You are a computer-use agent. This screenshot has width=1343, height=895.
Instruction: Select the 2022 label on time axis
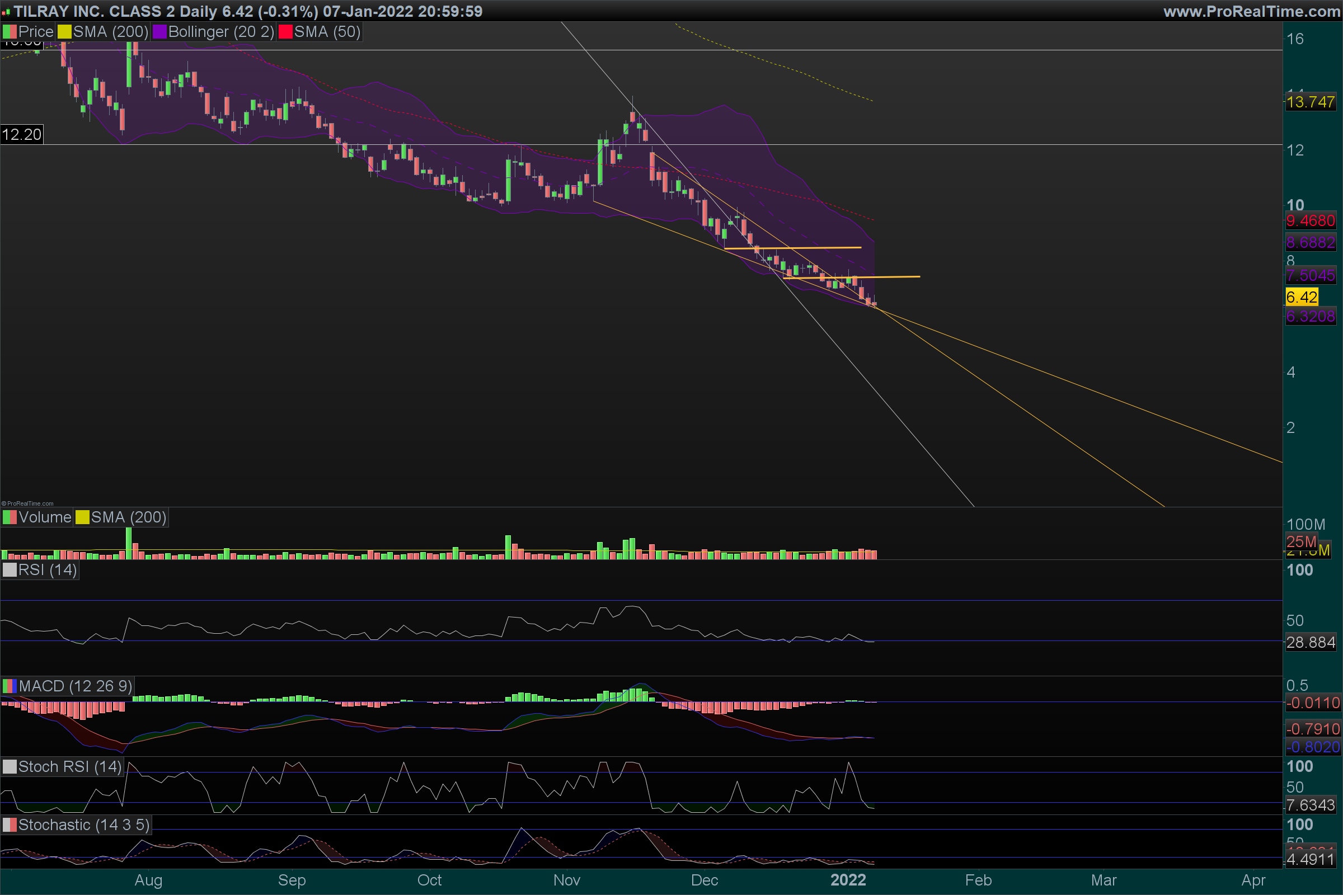[x=848, y=879]
